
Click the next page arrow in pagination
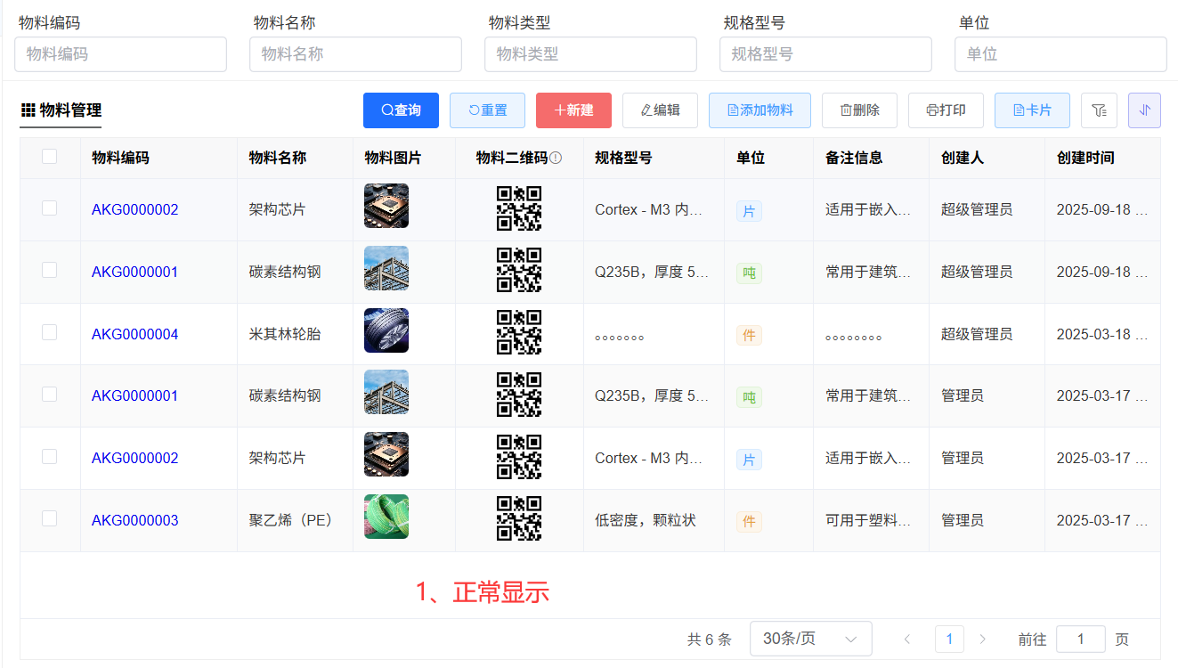pyautogui.click(x=983, y=639)
